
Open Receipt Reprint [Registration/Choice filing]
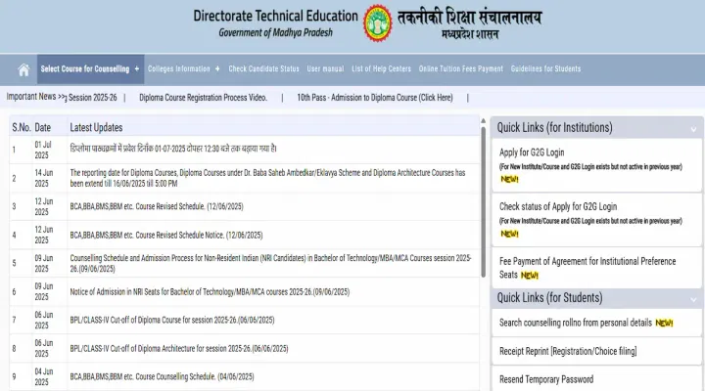[568, 351]
